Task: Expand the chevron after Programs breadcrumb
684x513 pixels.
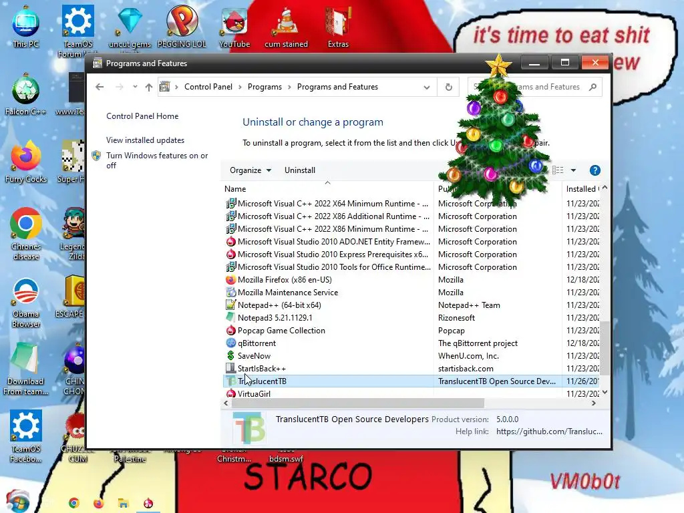Action: click(289, 87)
